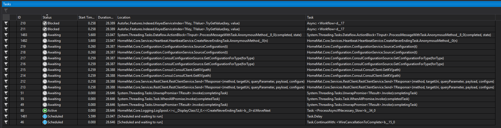501x128 pixels.
Task: Click the Task column header
Action: (400, 17)
